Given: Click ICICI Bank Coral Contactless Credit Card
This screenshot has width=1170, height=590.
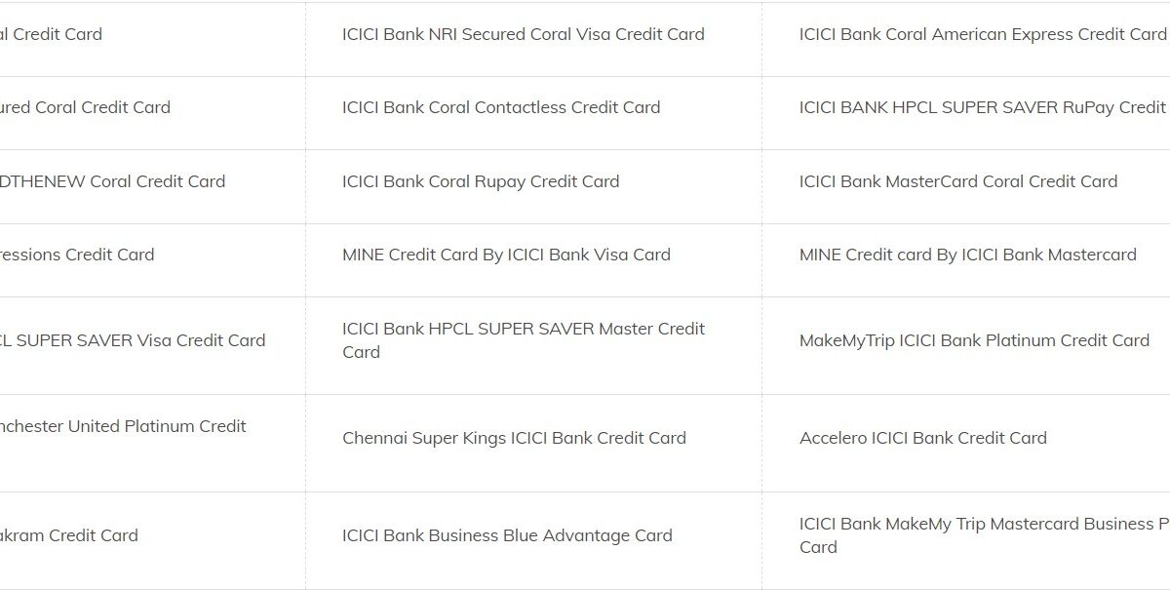Looking at the screenshot, I should click(501, 107).
